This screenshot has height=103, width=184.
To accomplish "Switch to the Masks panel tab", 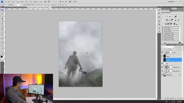I will [171, 11].
